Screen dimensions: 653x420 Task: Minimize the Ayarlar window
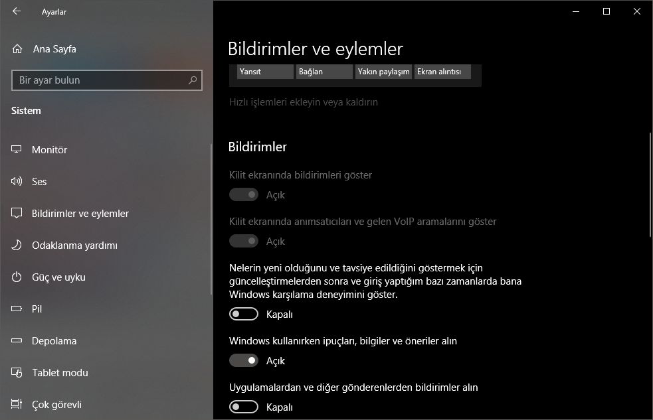point(576,11)
